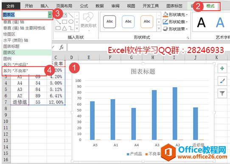Switch to the 格式 tab

click(210, 6)
